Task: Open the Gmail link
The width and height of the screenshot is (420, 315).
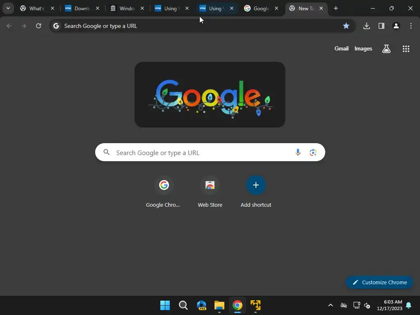Action: (x=342, y=48)
